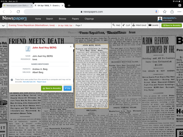Viewport: 183px width, 137px height.
Task: Show the open tabs count button
Action: [180, 5]
